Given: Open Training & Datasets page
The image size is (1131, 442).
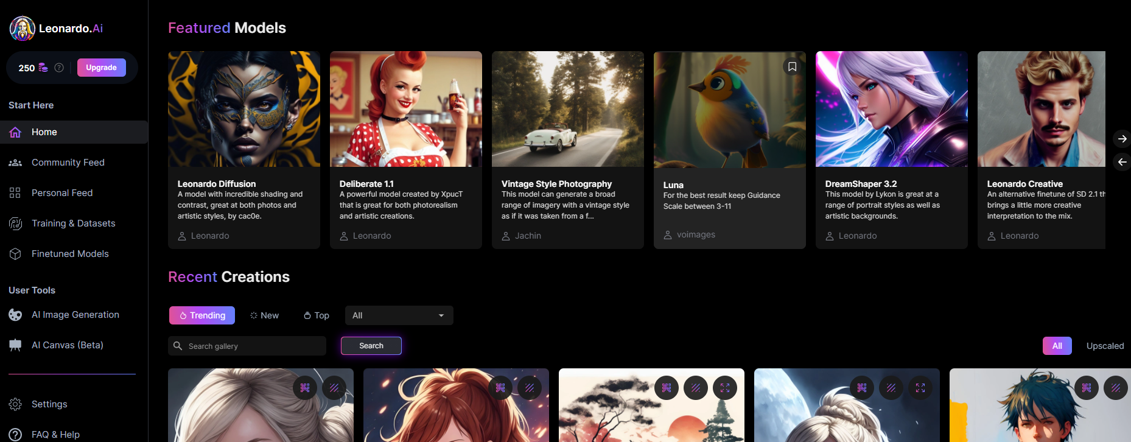Looking at the screenshot, I should [x=73, y=223].
